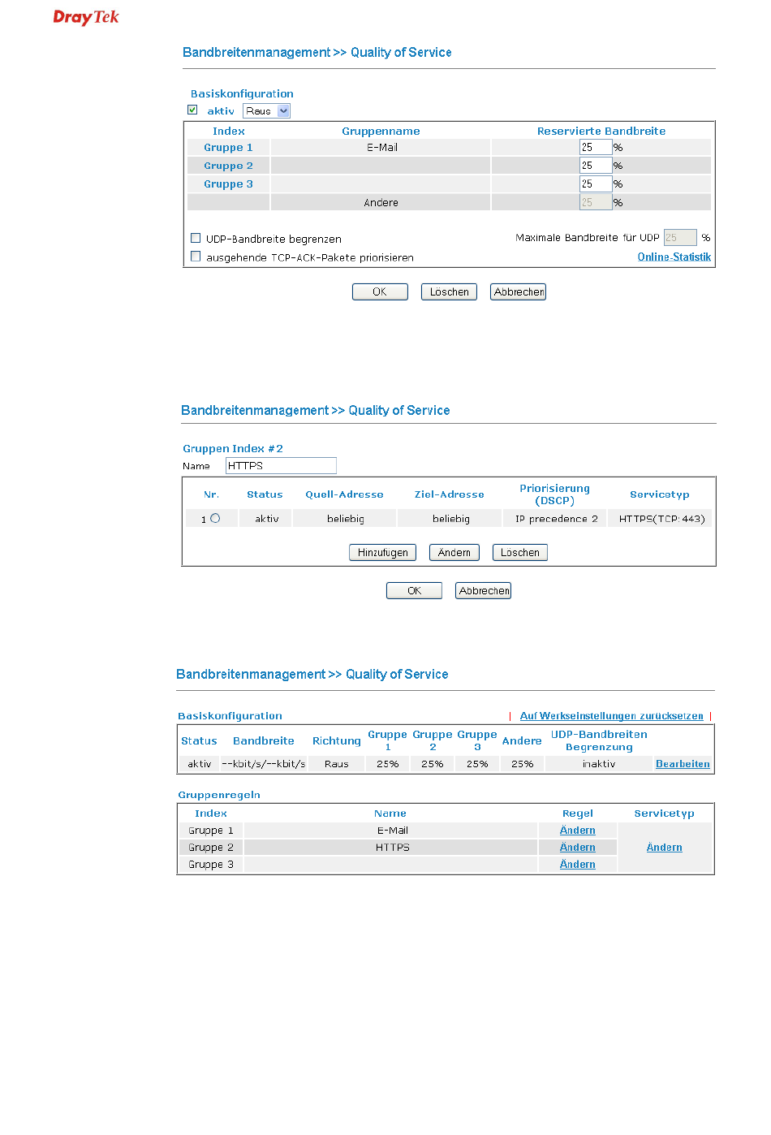Click the Gruppe 3 reserved bandwidth field

click(x=595, y=184)
